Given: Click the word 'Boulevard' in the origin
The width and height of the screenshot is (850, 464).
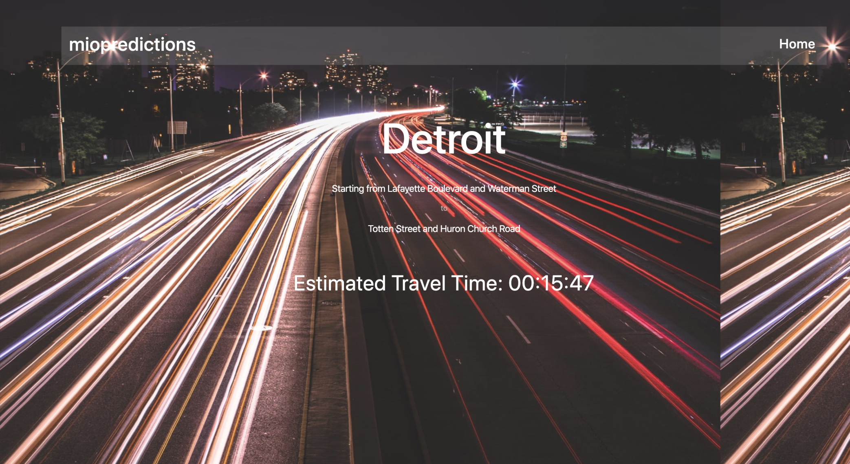Looking at the screenshot, I should (447, 189).
